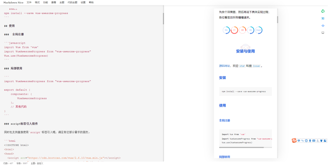Image resolution: width=328 pixels, height=165 pixels.
Task: Click the '// 其他代码' comment line
Action: (x=19, y=107)
